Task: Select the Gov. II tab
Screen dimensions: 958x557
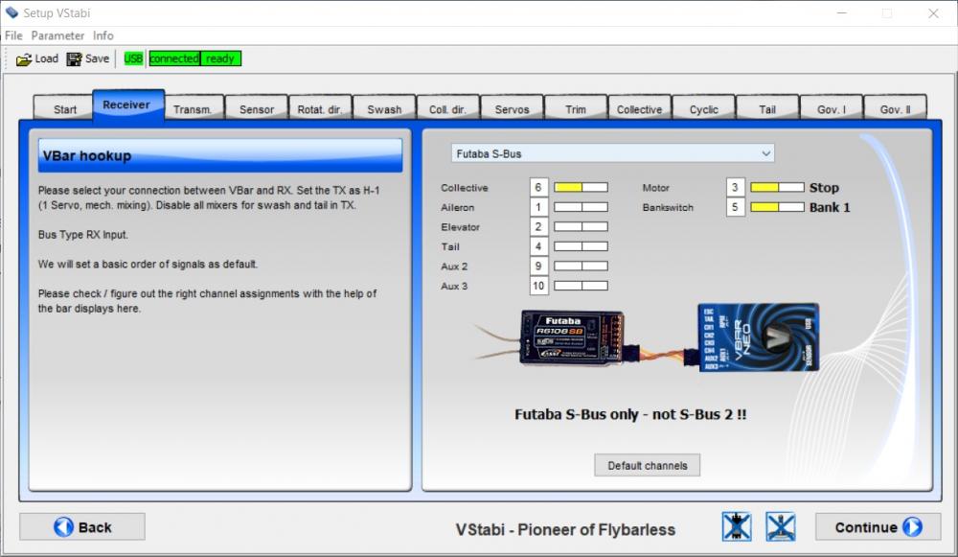Action: pyautogui.click(x=895, y=109)
